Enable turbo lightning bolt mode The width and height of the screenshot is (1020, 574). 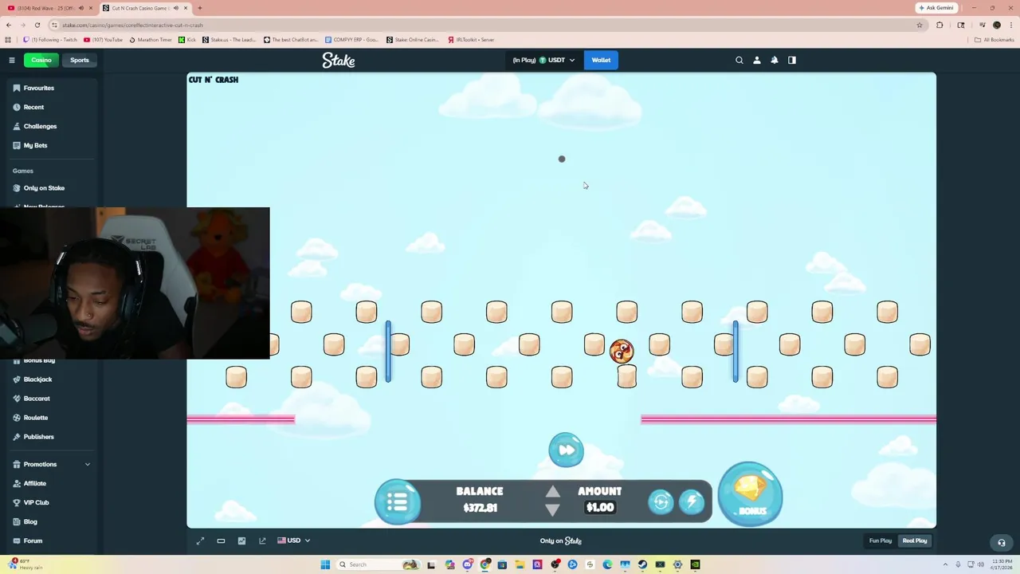pyautogui.click(x=692, y=501)
